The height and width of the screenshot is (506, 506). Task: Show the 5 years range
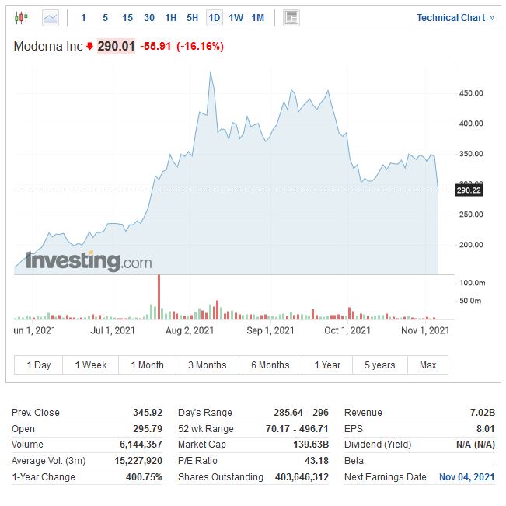[380, 365]
